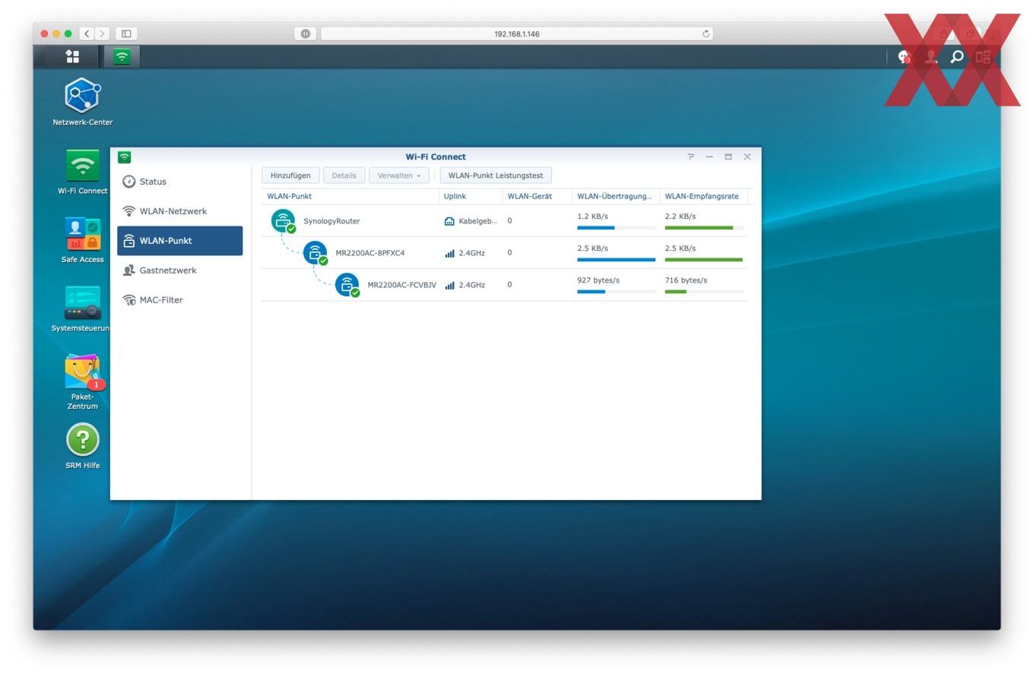
Task: Click MR2200AC-FCVBJV access point icon
Action: coord(347,285)
